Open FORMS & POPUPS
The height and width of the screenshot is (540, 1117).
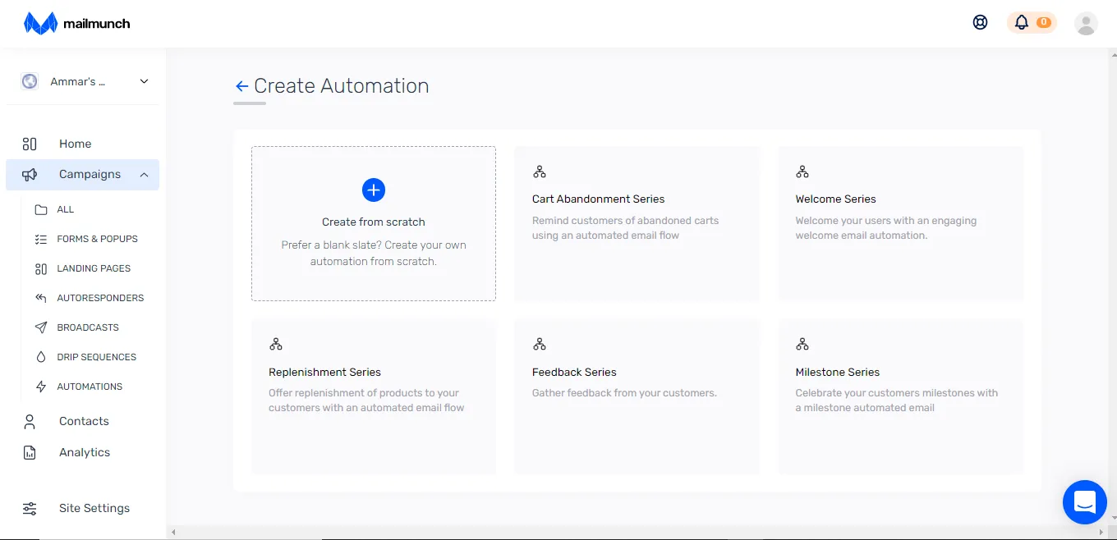tap(97, 239)
